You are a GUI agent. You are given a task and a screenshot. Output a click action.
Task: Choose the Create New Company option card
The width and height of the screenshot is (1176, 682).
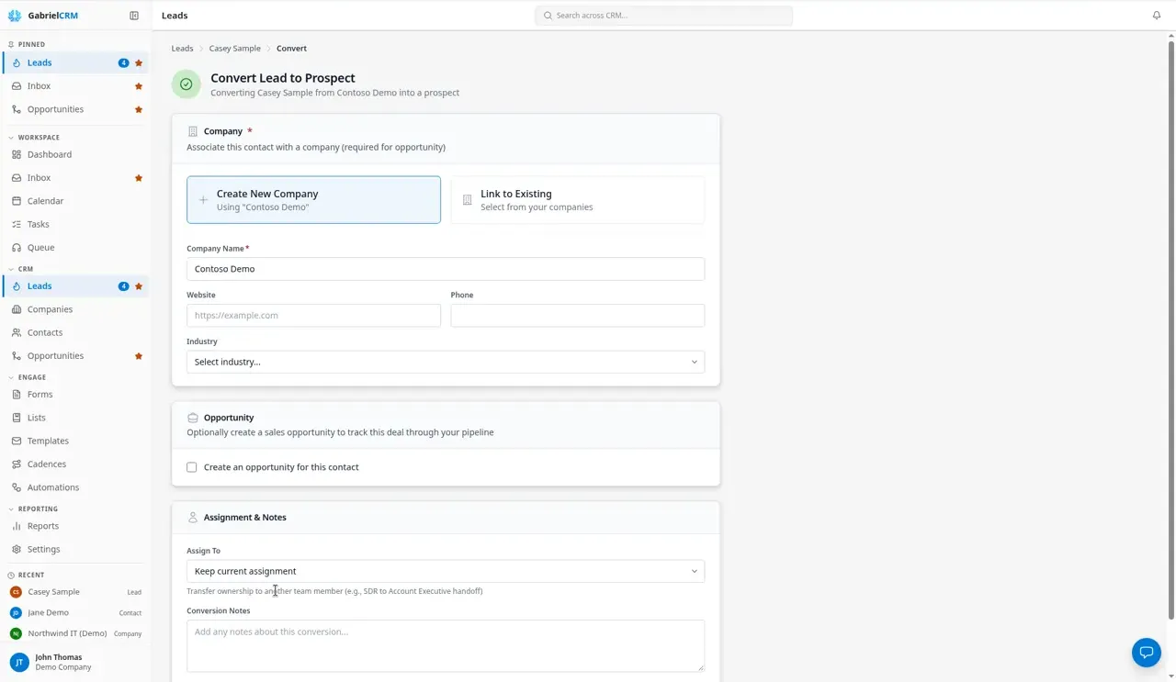click(x=313, y=200)
